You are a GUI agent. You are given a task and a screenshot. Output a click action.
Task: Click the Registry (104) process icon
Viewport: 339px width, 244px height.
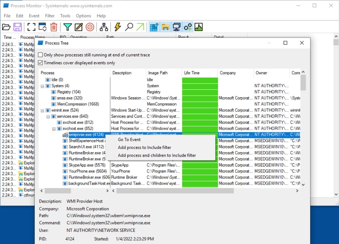54,92
